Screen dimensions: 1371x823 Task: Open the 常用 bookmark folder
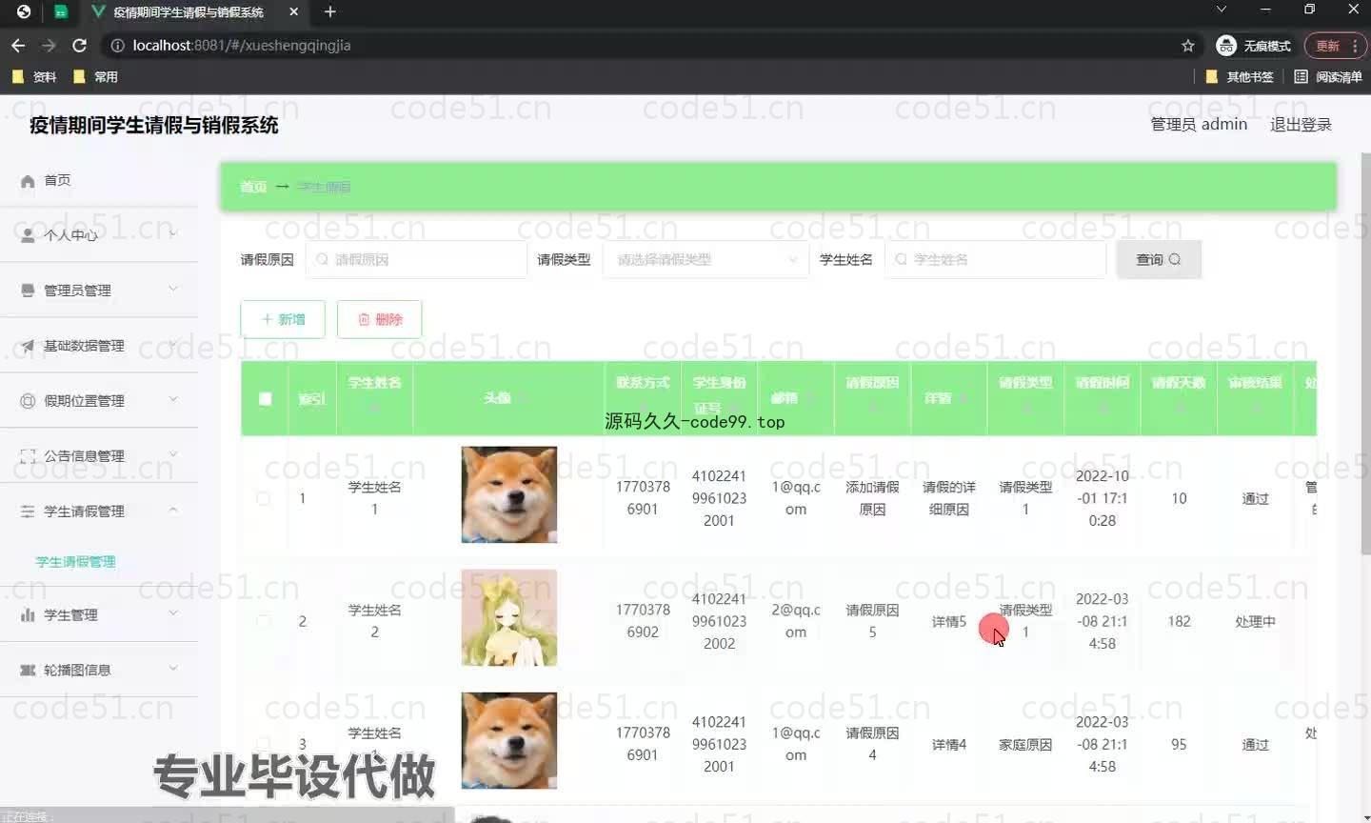click(x=95, y=77)
